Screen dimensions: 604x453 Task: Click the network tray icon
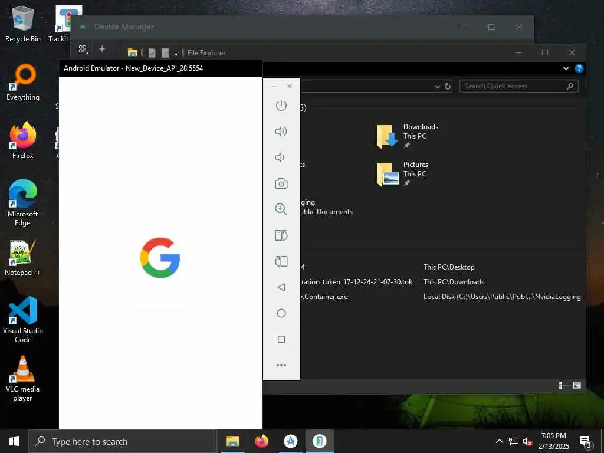[514, 441]
